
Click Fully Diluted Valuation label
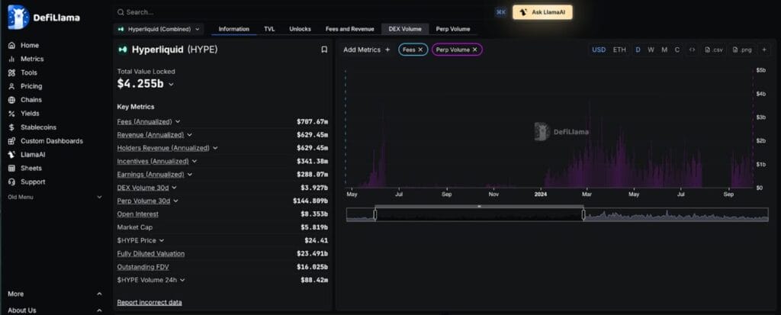151,254
